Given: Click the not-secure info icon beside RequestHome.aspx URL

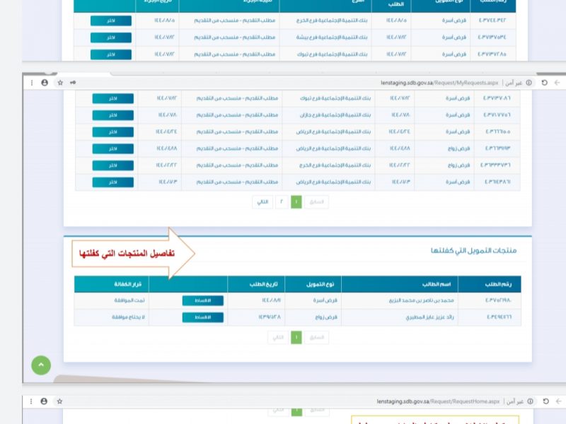Looking at the screenshot, I should click(530, 401).
